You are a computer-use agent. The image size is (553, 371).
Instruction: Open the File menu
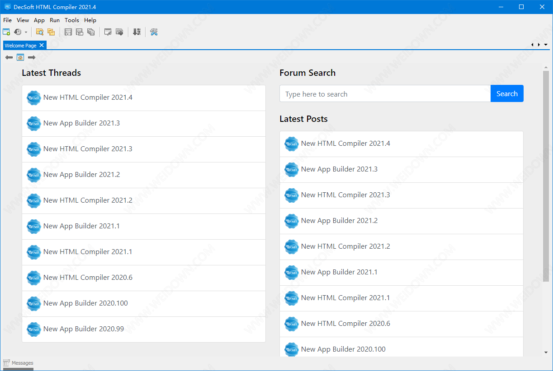click(7, 20)
